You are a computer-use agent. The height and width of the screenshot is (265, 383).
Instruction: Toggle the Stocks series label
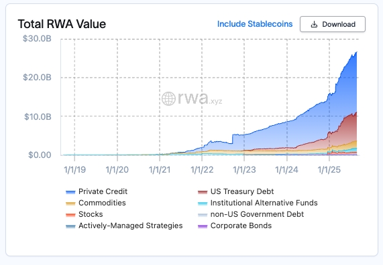[x=91, y=214]
